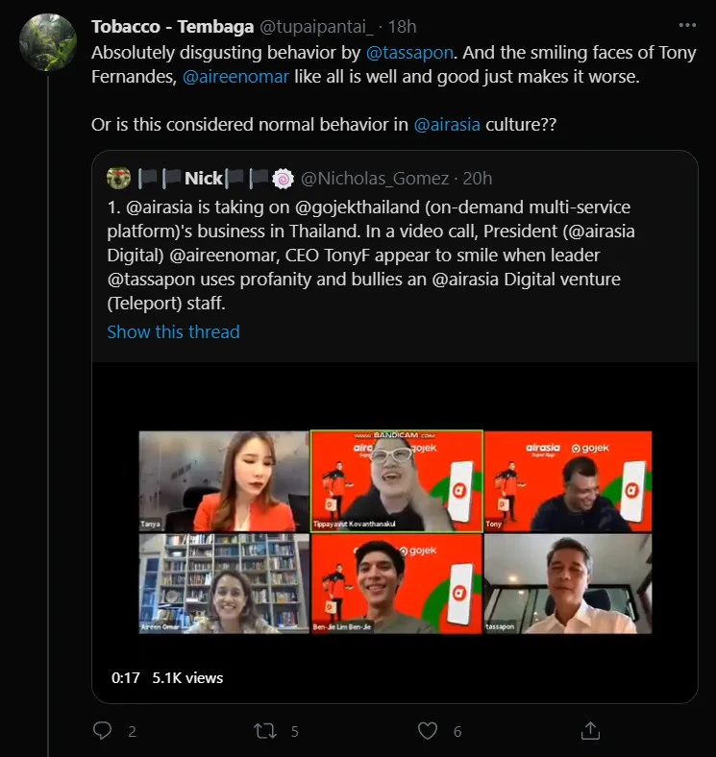Click "Show this thread" link
Image resolution: width=716 pixels, height=757 pixels.
[173, 331]
